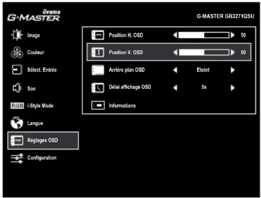Switch Arrière plan OSD to previous option
The image size is (261, 198).
[x=175, y=70]
